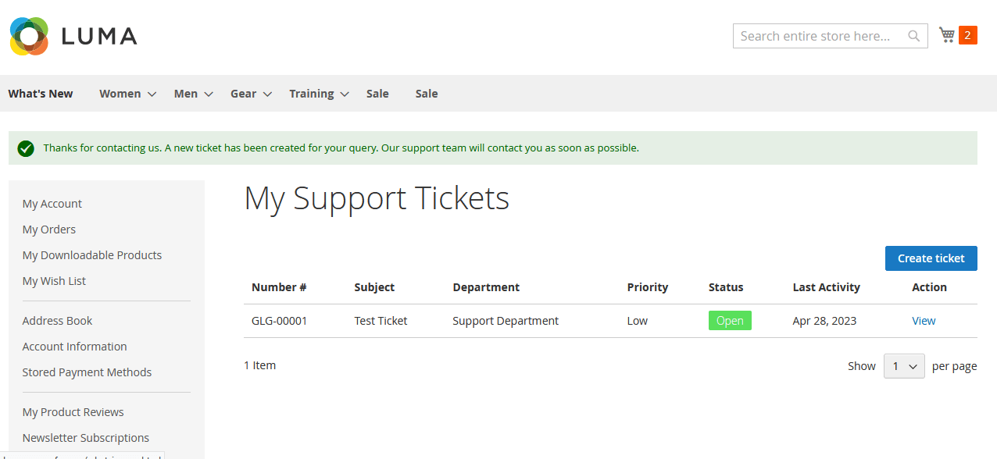The height and width of the screenshot is (459, 997).
Task: Expand the Training menu chevron
Action: pos(345,94)
